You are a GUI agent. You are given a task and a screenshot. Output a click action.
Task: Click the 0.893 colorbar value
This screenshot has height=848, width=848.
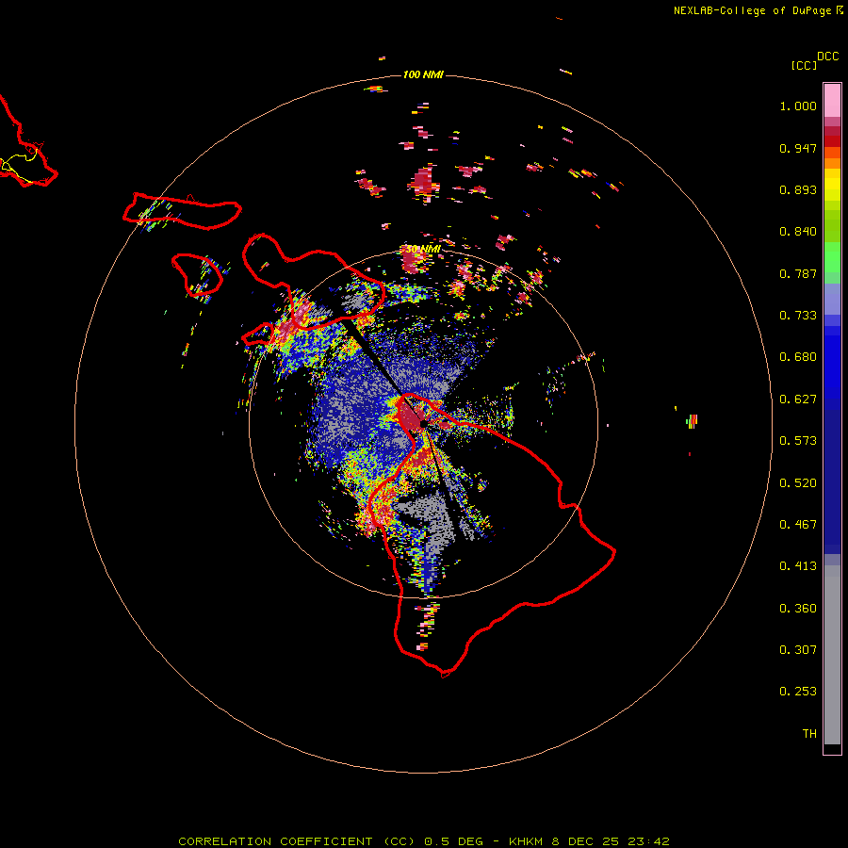tap(798, 189)
